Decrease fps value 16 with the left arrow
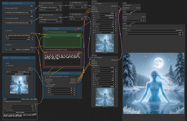 125,21
